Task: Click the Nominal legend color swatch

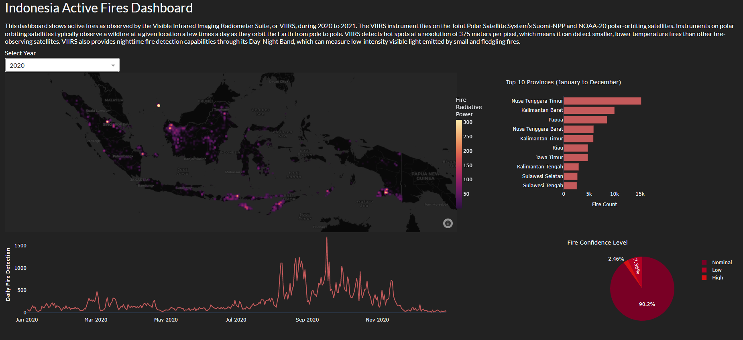Action: tap(704, 262)
